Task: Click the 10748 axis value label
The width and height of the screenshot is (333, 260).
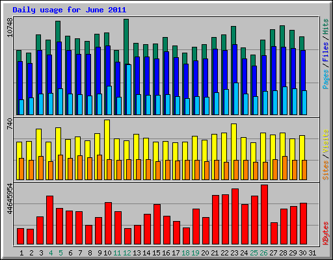Action: click(x=10, y=27)
